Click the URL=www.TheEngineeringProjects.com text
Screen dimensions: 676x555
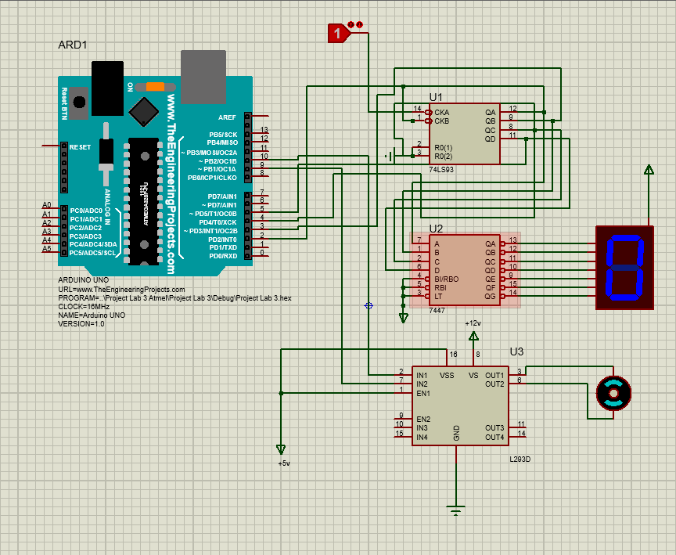click(x=121, y=290)
